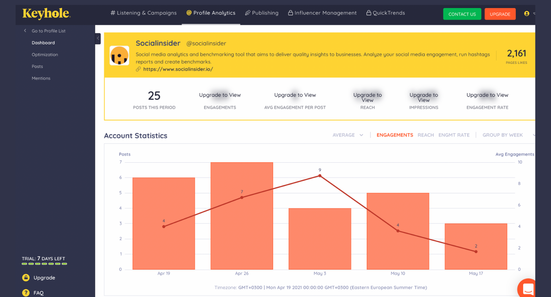The height and width of the screenshot is (297, 551).
Task: Click the Timezone GMT+0300 note
Action: click(321, 287)
